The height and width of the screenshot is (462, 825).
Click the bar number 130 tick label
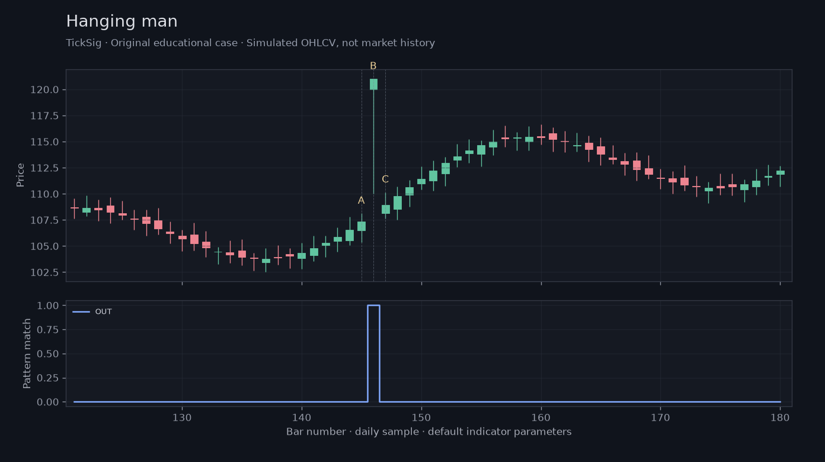tap(182, 416)
